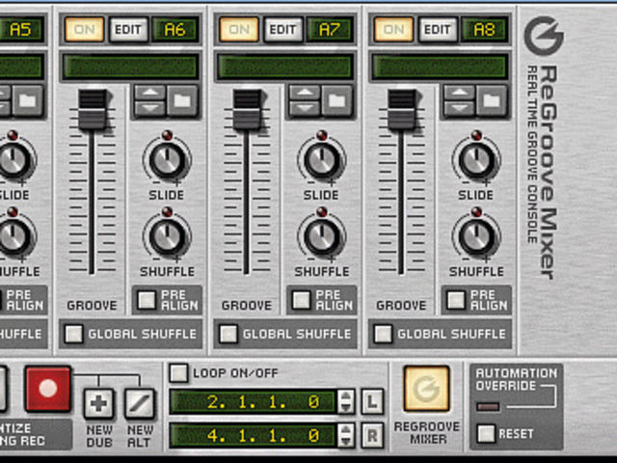Open the EDIT button of channel A8
The image size is (617, 463).
pos(438,30)
